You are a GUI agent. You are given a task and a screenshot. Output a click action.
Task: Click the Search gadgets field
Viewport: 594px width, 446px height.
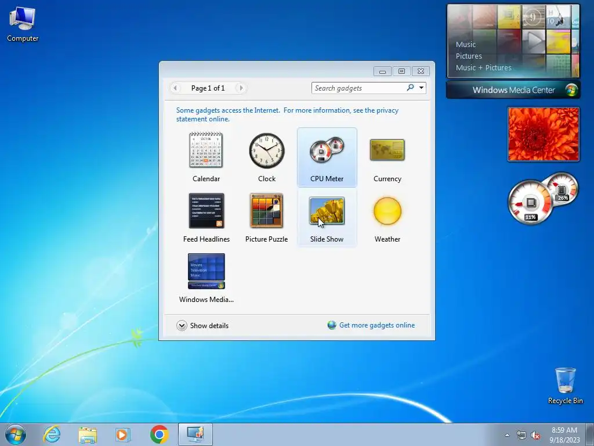359,88
